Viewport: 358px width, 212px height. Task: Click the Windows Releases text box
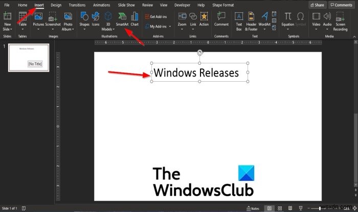(199, 72)
